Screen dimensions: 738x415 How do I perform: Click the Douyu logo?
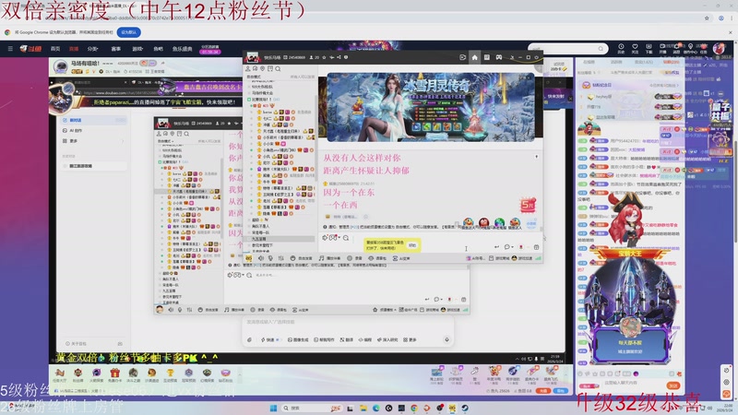click(x=31, y=49)
